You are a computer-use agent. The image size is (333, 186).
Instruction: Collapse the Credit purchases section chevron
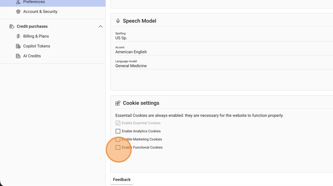[x=101, y=26]
